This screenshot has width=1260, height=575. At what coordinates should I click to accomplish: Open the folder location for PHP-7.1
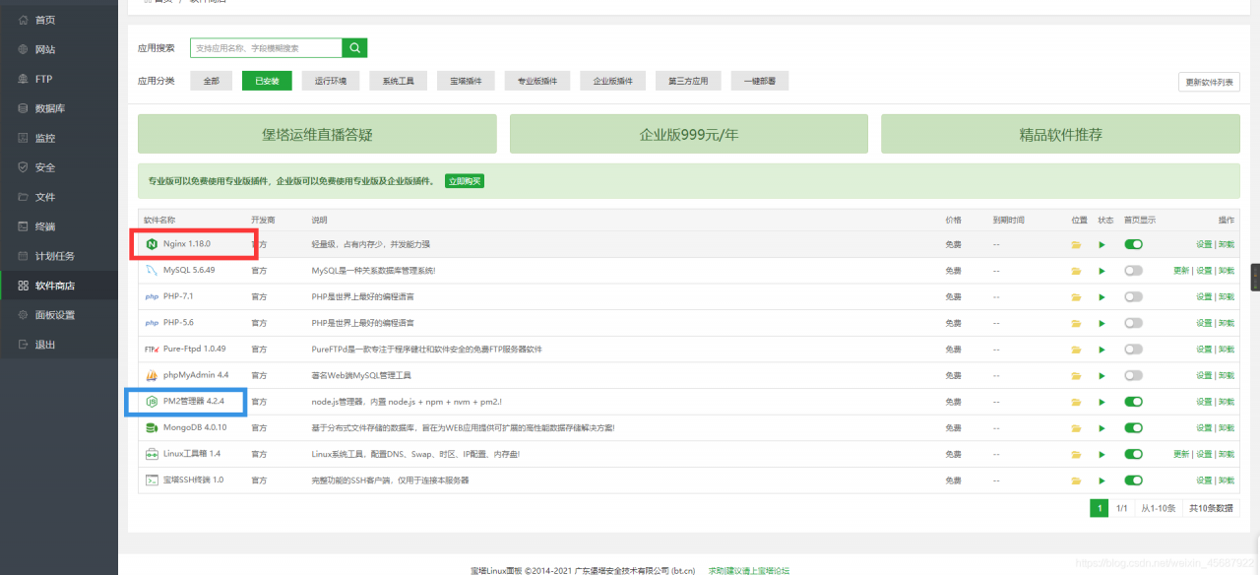[x=1077, y=296]
